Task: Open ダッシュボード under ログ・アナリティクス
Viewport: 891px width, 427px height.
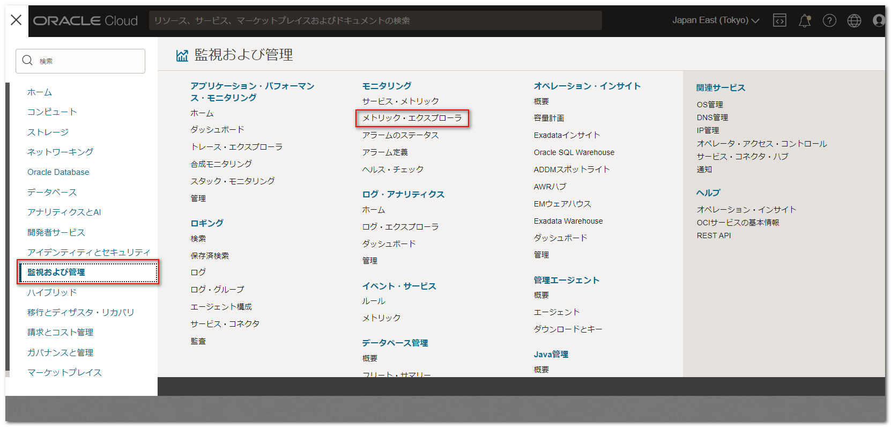Action: coord(389,244)
